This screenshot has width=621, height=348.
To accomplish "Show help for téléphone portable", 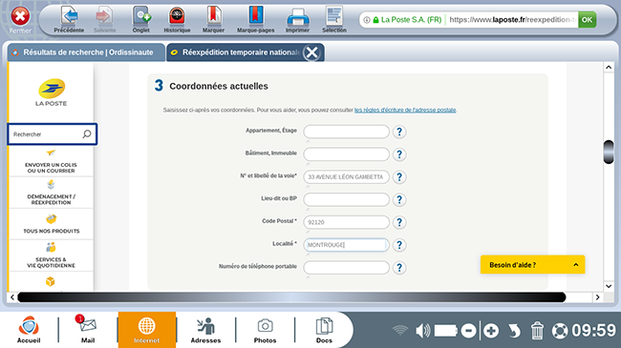I will pyautogui.click(x=399, y=268).
